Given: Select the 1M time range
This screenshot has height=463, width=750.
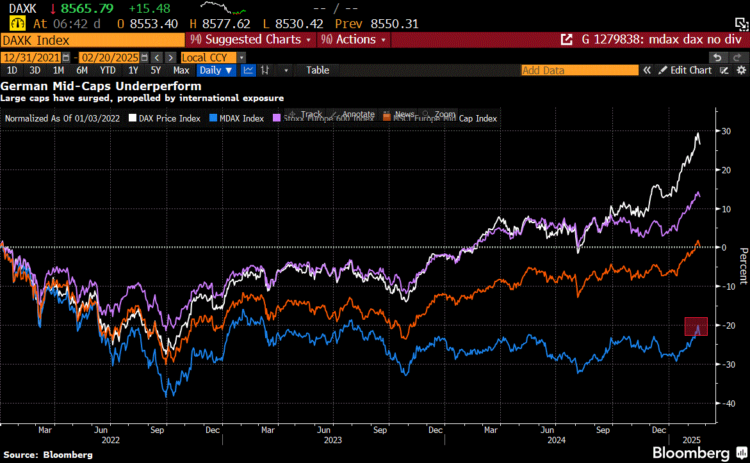Looking at the screenshot, I should [x=58, y=70].
